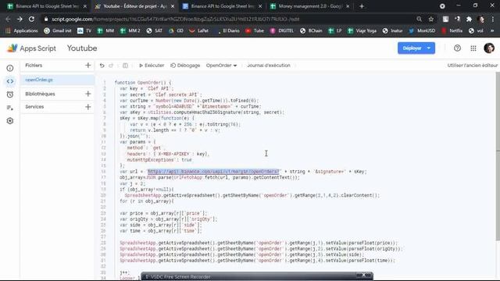Close the Youtube - Éditeur de projet tab

pos(173,6)
